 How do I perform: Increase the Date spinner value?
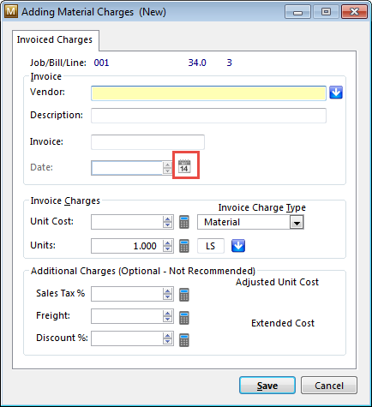[x=167, y=165]
